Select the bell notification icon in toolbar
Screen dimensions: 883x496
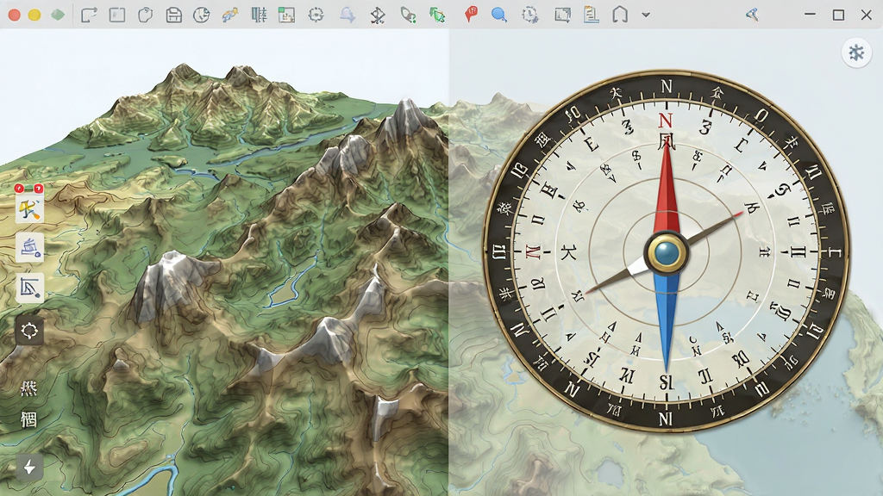348,15
